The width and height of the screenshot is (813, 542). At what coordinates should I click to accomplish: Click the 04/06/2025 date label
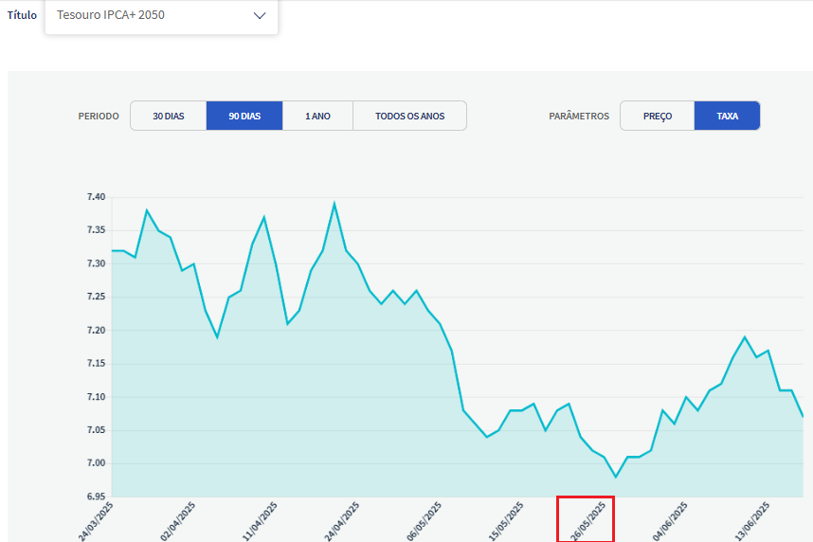[x=671, y=522]
